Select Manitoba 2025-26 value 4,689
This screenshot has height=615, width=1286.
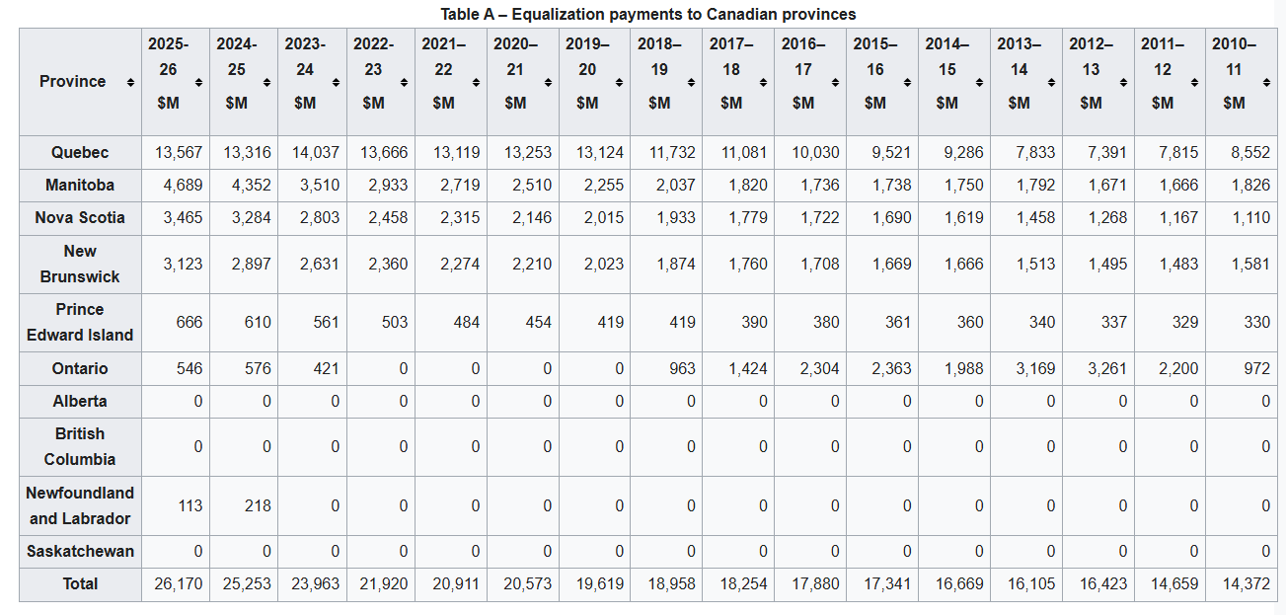click(183, 185)
